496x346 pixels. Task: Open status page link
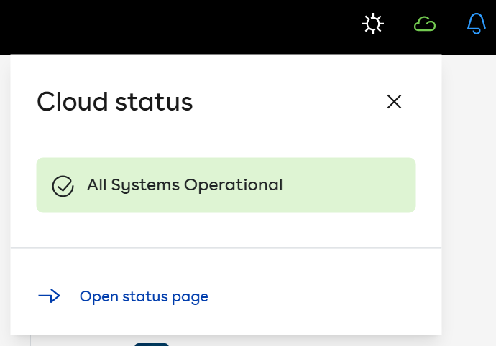pyautogui.click(x=144, y=296)
